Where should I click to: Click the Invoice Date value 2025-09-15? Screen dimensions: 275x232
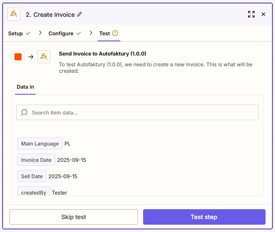tap(72, 160)
